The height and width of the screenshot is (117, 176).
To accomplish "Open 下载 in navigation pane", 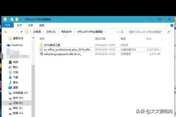I will 15,77.
